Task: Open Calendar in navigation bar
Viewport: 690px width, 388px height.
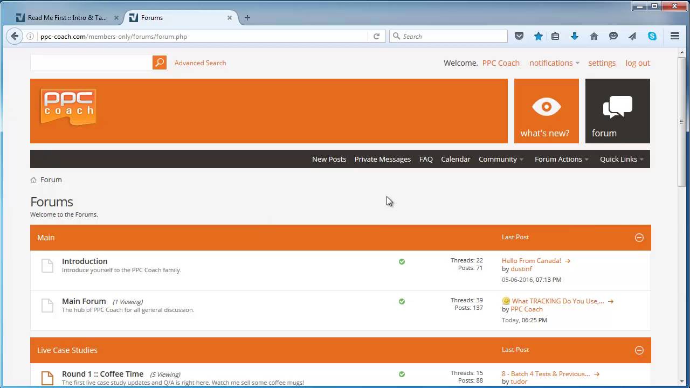Action: [x=456, y=159]
